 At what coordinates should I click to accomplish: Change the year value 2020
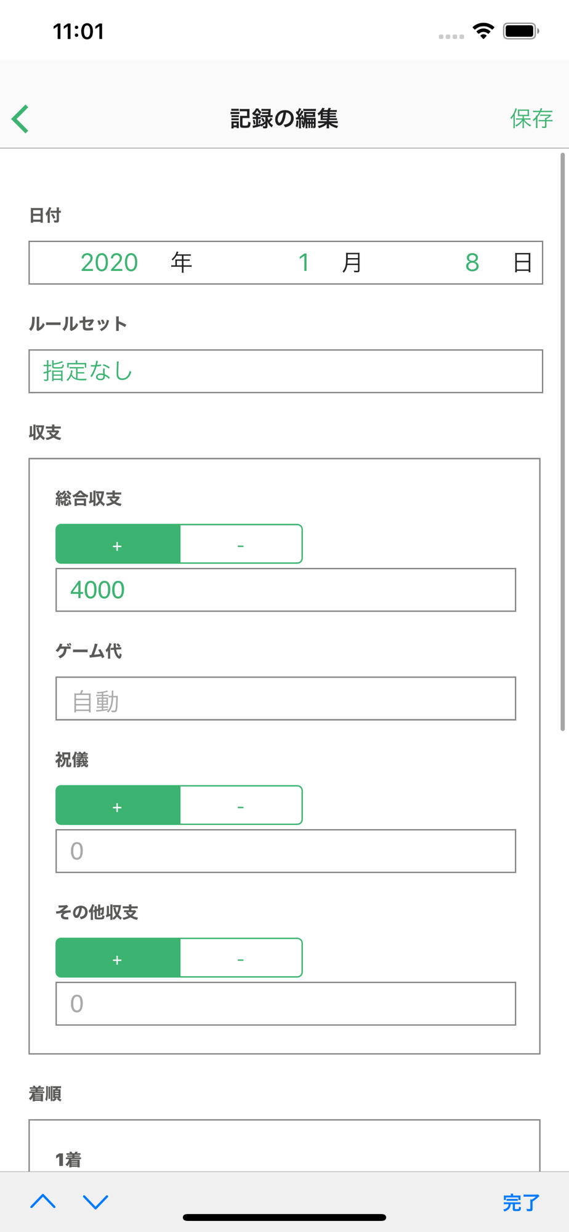[x=110, y=263]
